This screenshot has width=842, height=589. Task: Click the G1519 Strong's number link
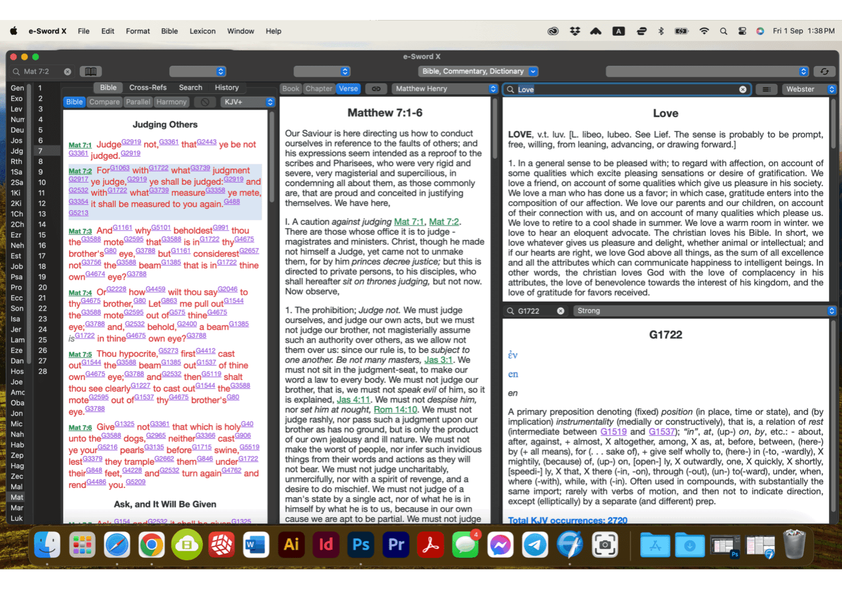pyautogui.click(x=613, y=432)
